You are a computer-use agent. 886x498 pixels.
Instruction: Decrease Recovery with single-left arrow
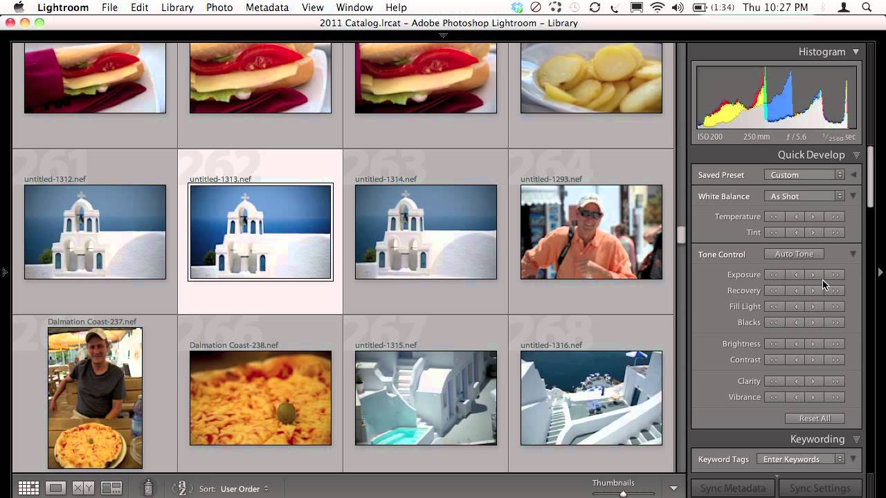coord(794,290)
